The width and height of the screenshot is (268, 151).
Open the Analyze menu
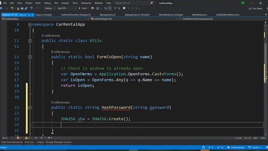65,3
